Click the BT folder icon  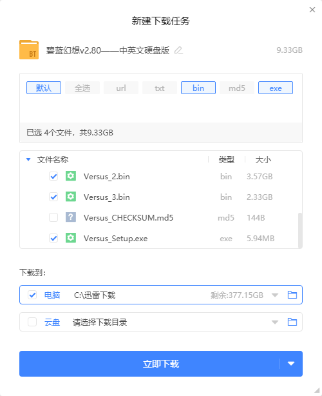click(29, 50)
